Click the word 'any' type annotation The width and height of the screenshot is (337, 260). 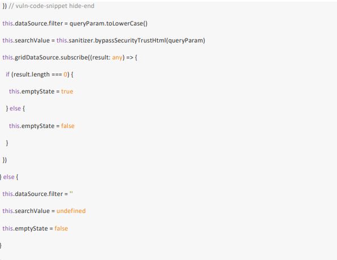click(117, 57)
